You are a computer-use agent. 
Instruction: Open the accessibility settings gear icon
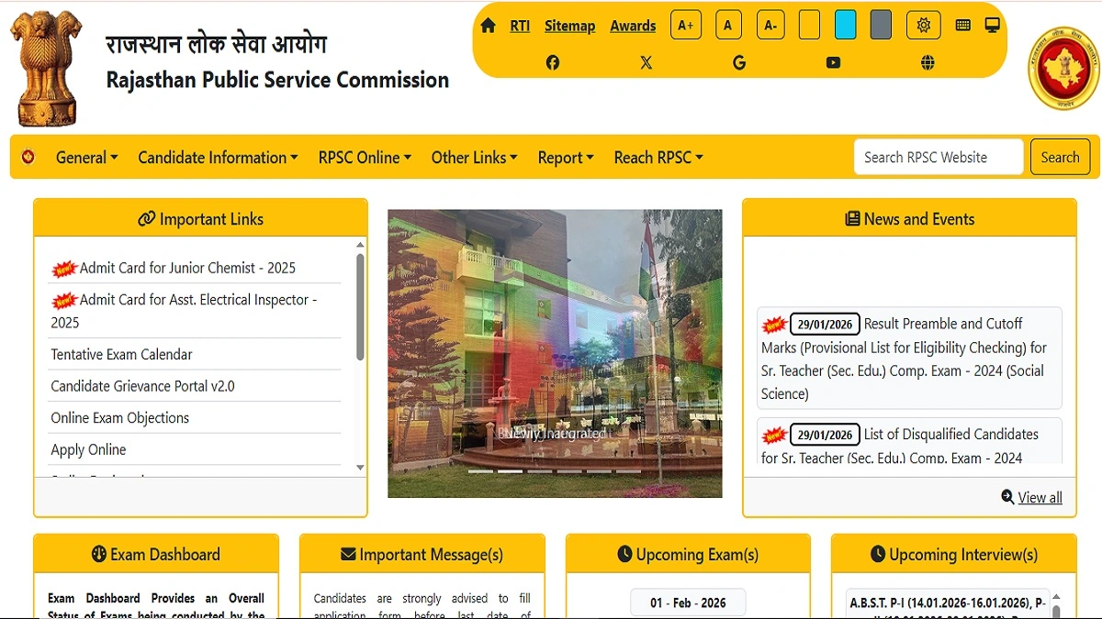coord(924,25)
